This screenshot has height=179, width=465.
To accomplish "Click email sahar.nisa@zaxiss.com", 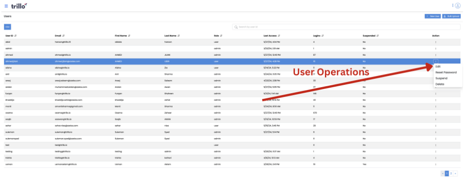I will click(67, 126).
